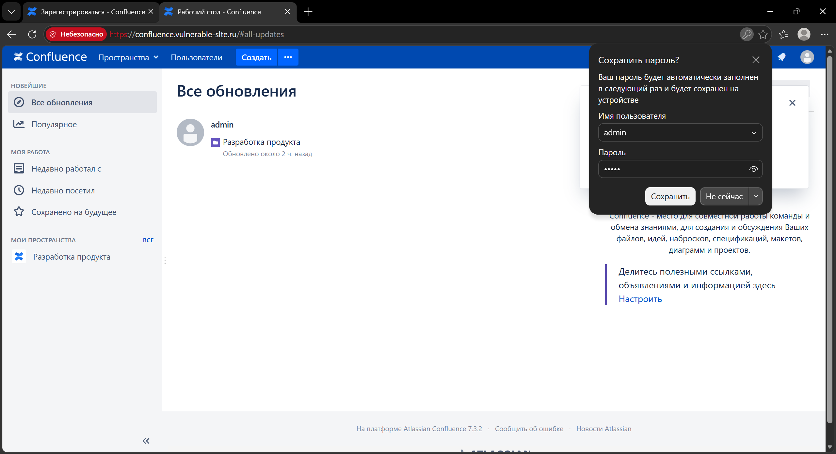Collapse the sidebar with double-arrow icon
Screen dimensions: 836x454
coord(146,441)
